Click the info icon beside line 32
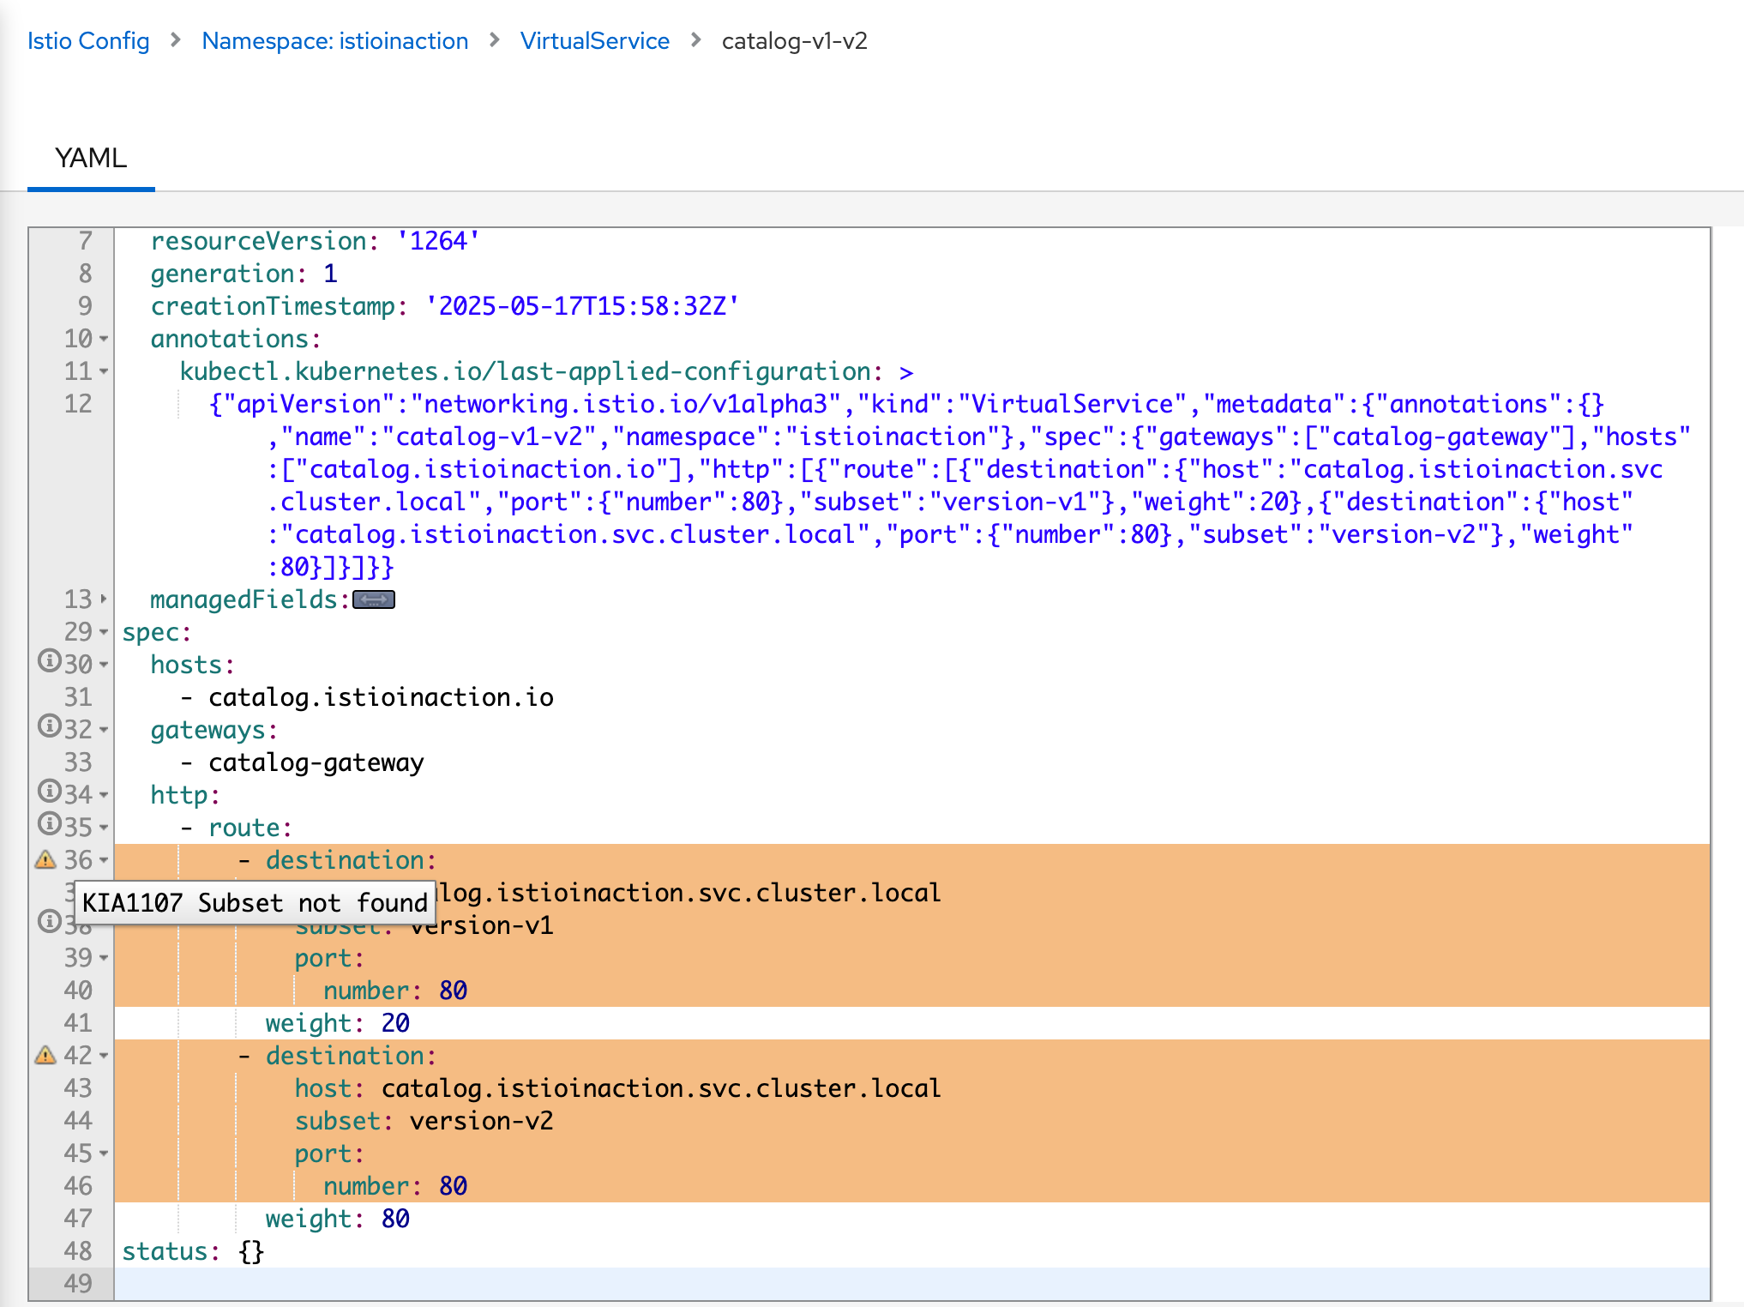The image size is (1744, 1307). (x=50, y=726)
